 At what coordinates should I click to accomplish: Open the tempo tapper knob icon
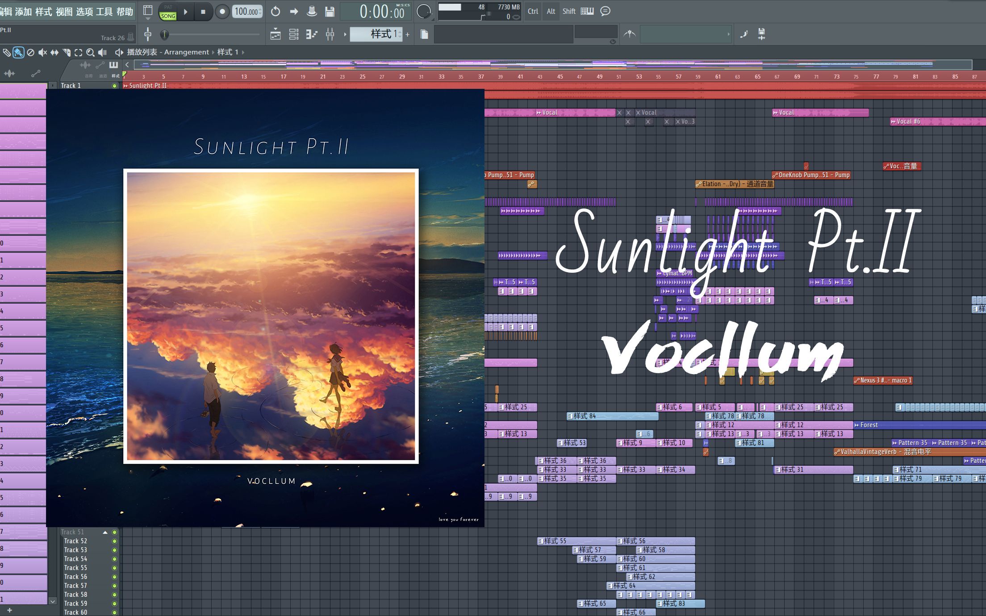pyautogui.click(x=312, y=12)
